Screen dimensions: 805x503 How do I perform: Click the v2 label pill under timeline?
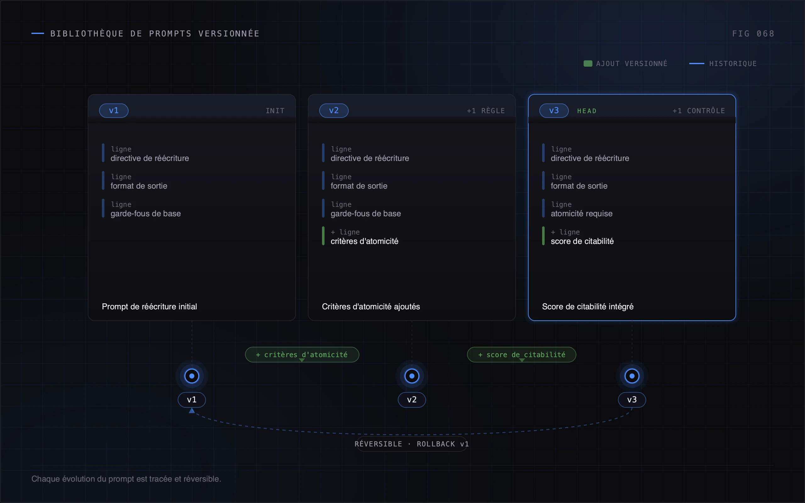[412, 400]
